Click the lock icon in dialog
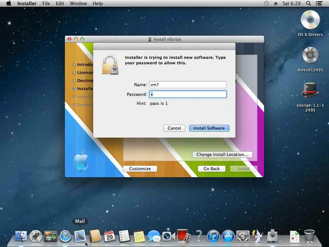 pos(111,65)
